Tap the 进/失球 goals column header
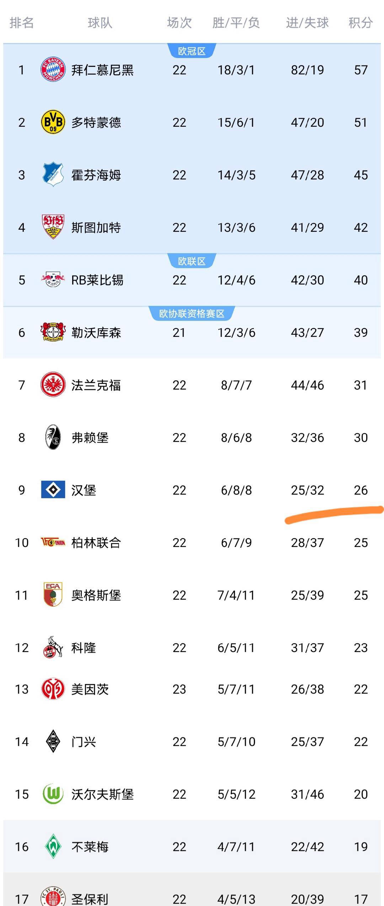This screenshot has width=384, height=906. click(x=307, y=23)
